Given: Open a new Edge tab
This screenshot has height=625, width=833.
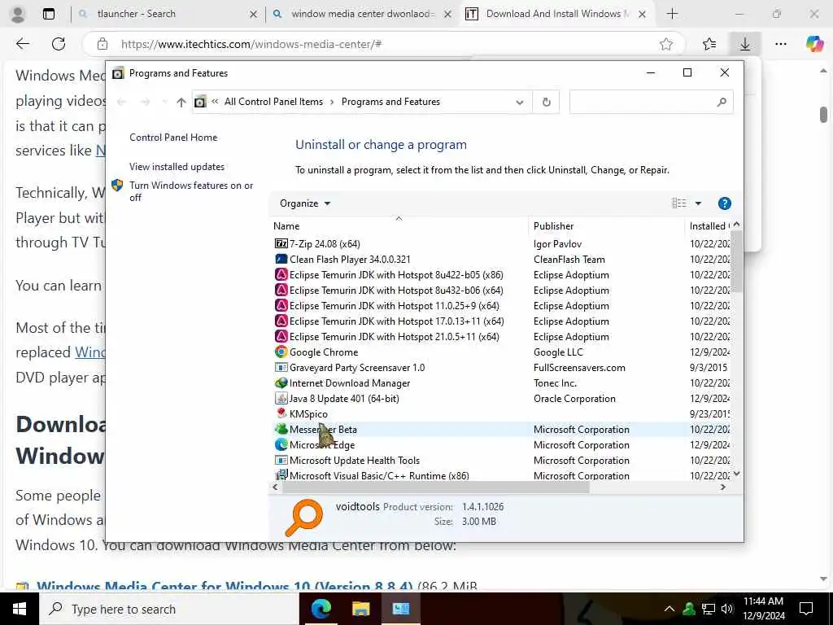Looking at the screenshot, I should click(672, 14).
